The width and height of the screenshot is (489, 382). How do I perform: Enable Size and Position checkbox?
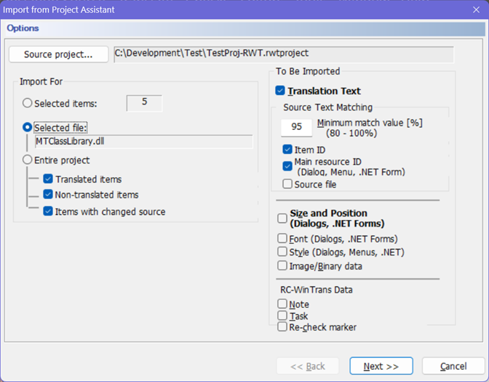click(282, 218)
